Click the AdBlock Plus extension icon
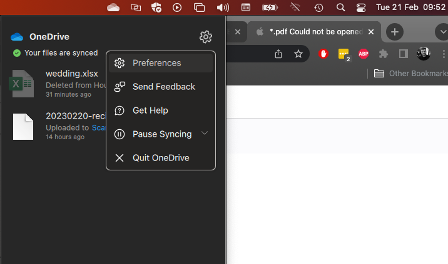This screenshot has width=448, height=264. tap(364, 54)
